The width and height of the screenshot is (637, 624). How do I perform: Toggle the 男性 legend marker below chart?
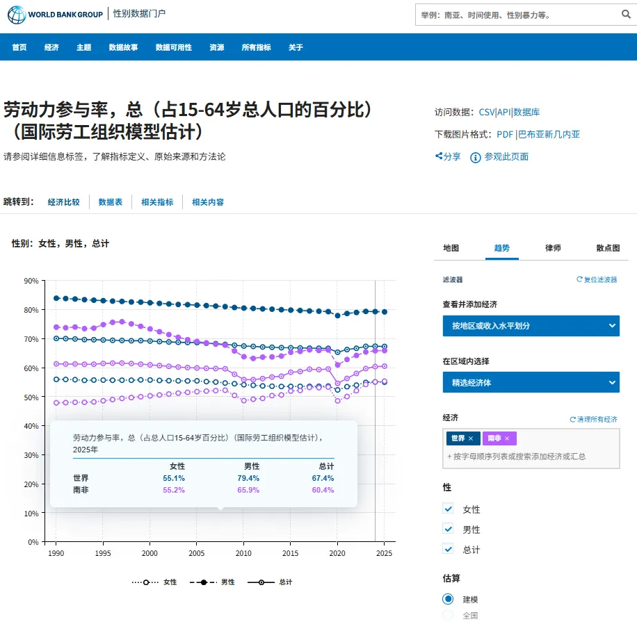[x=204, y=582]
